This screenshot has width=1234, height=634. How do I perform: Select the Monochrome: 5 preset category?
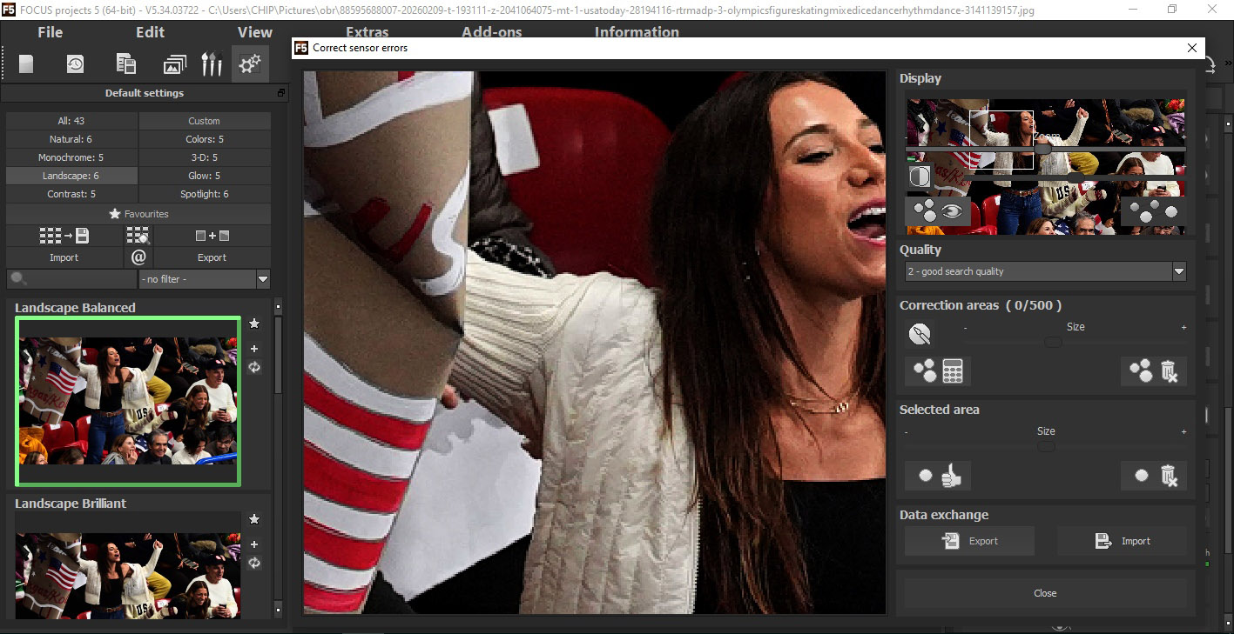click(71, 157)
